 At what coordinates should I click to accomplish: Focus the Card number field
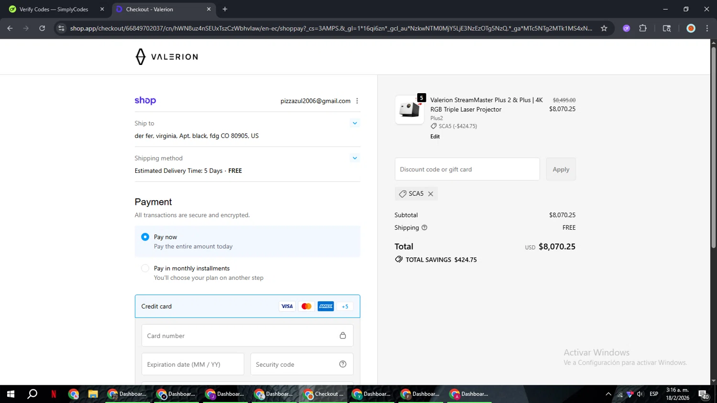coord(247,336)
